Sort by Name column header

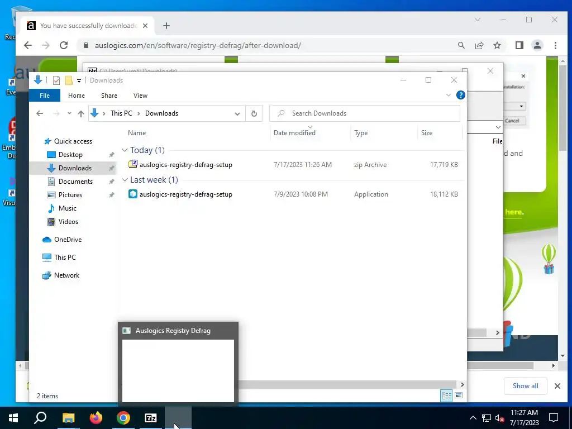click(137, 133)
